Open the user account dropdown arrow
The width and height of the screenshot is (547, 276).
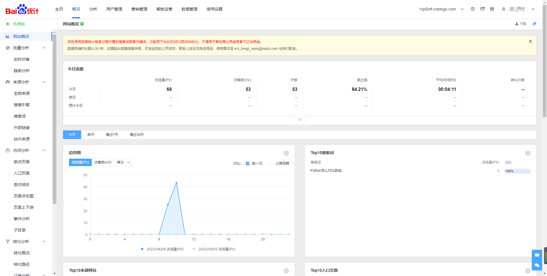click(x=533, y=9)
